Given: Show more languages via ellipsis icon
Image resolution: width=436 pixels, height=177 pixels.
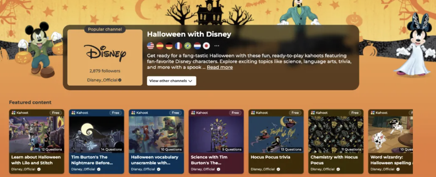Looking at the screenshot, I should tap(217, 46).
